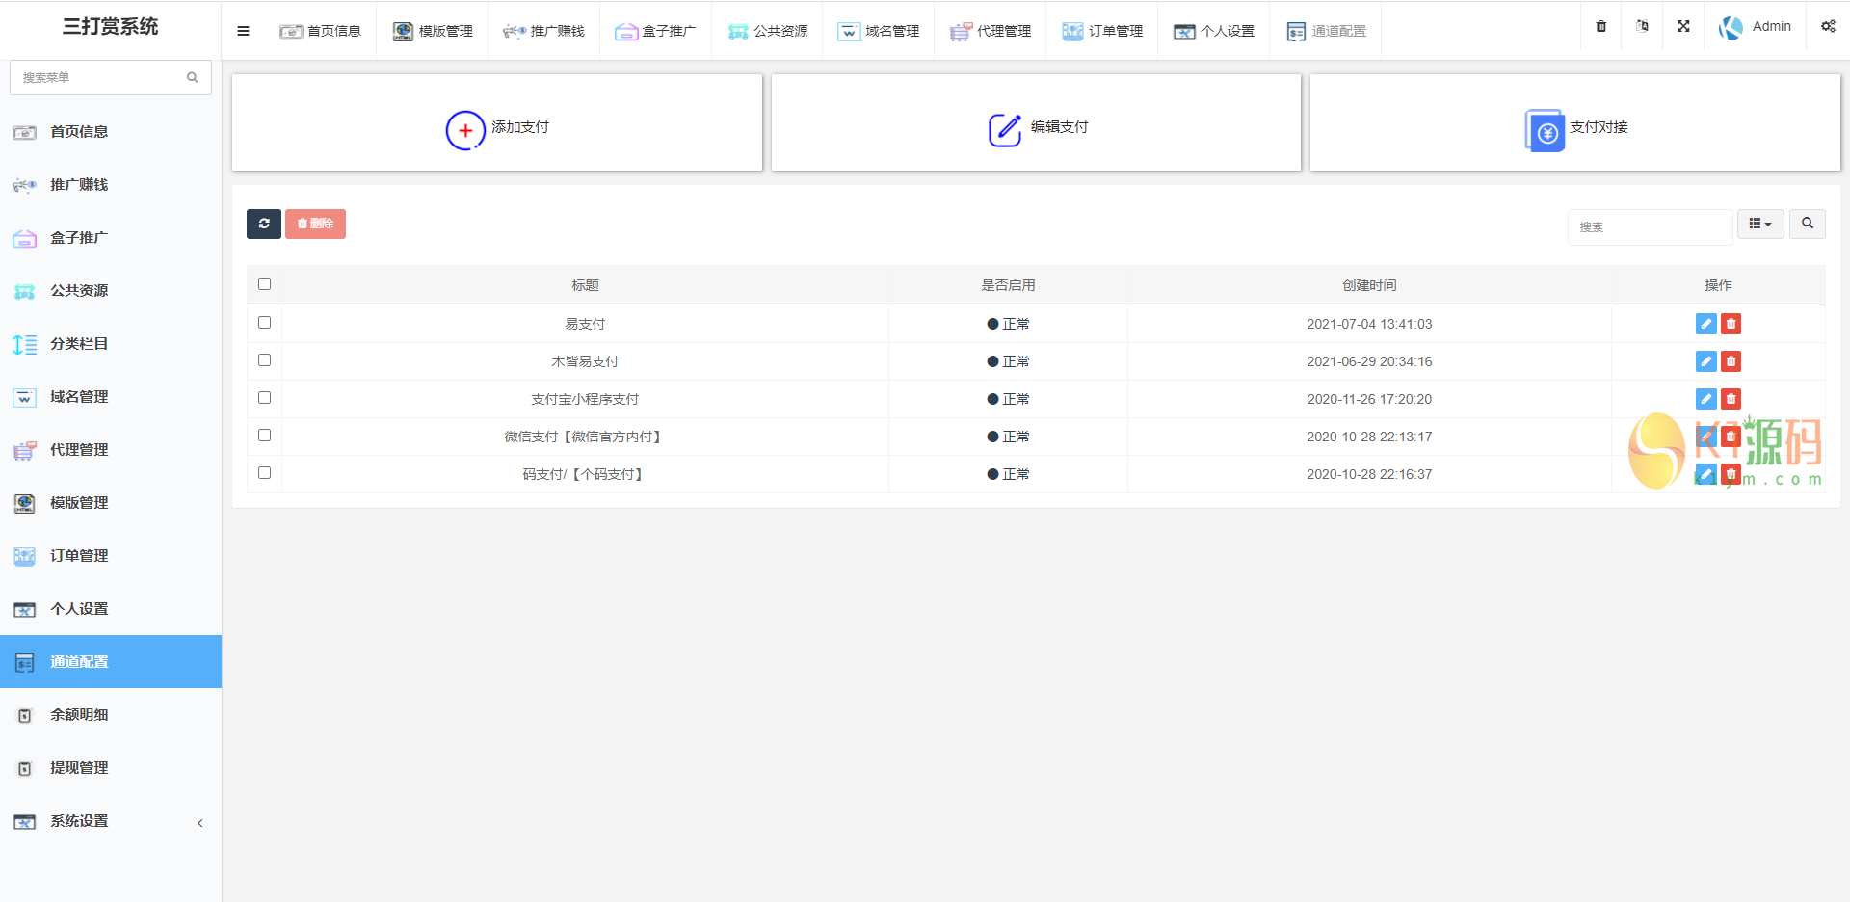Click the red 删除 button

[x=315, y=224]
